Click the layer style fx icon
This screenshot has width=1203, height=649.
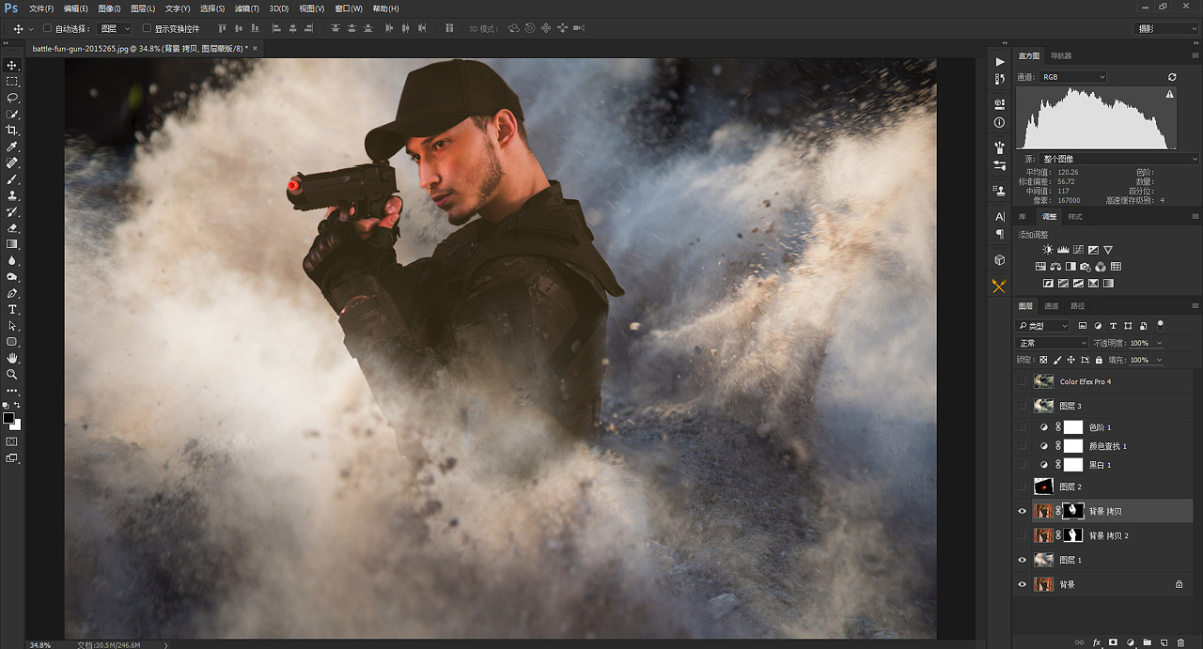1096,642
